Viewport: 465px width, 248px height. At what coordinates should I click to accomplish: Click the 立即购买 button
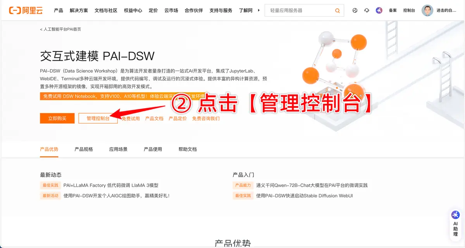click(57, 119)
